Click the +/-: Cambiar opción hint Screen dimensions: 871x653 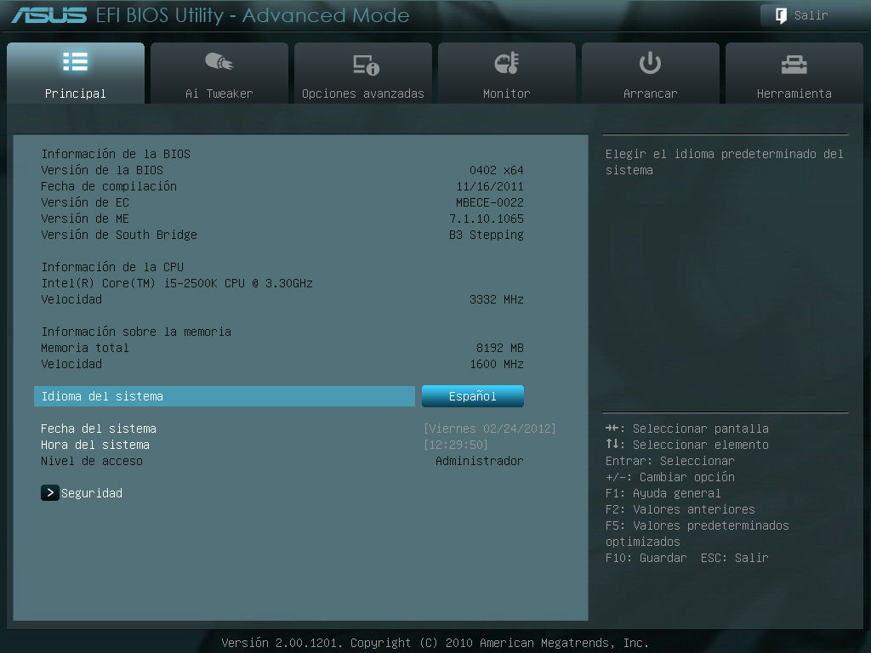[x=670, y=477]
